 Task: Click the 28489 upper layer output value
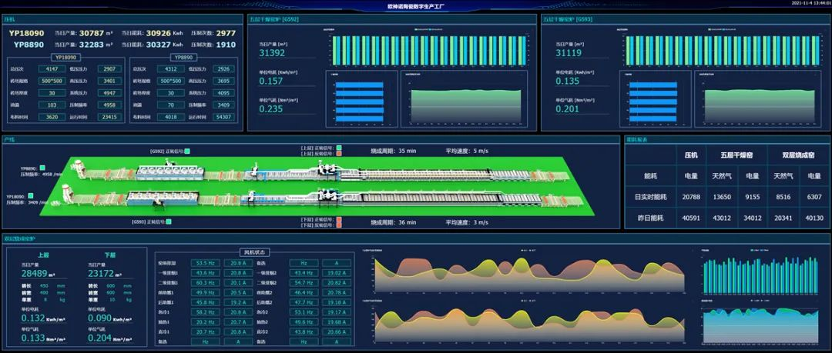point(35,274)
